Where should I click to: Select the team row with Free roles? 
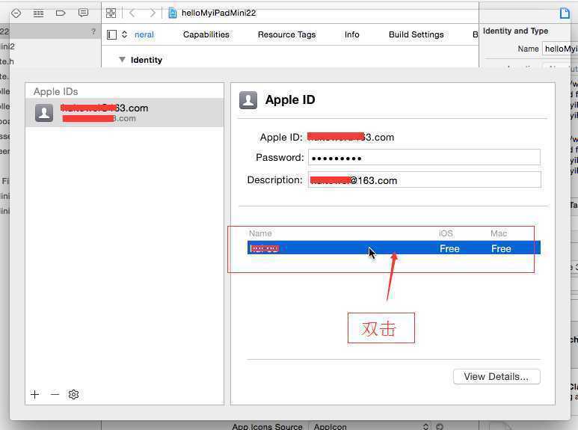394,248
